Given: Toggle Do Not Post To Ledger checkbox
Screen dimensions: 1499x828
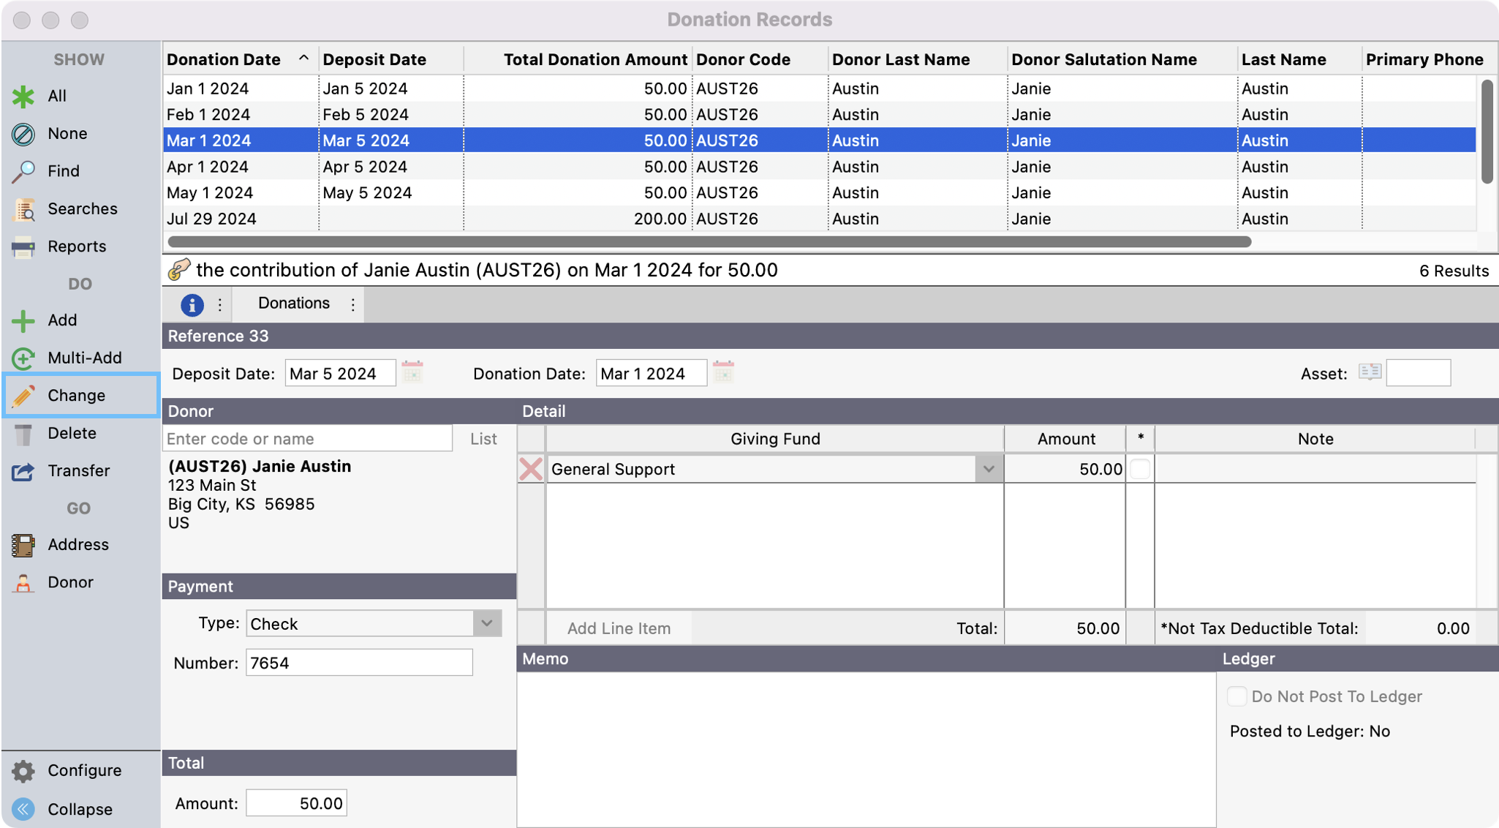Looking at the screenshot, I should click(1236, 696).
